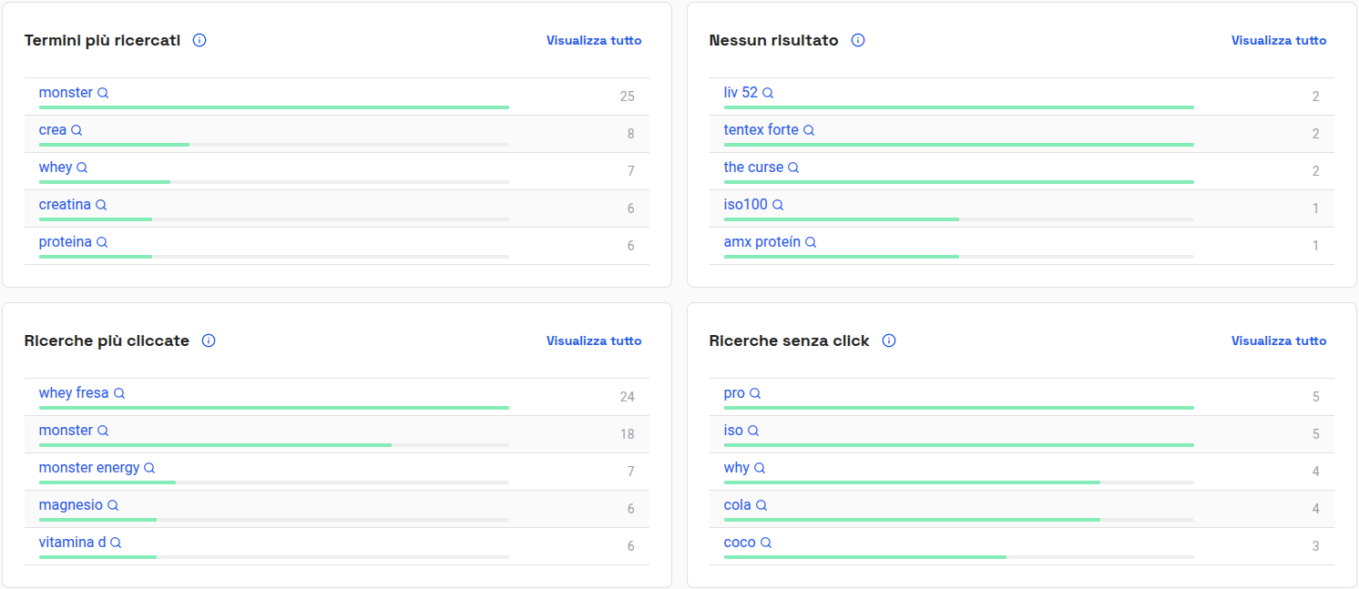Click magnifier icon beside 'coco'
This screenshot has width=1359, height=589.
pyautogui.click(x=766, y=543)
